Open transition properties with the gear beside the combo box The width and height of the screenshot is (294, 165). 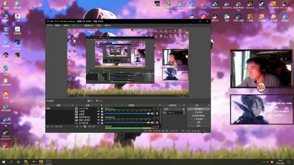pyautogui.click(x=183, y=109)
